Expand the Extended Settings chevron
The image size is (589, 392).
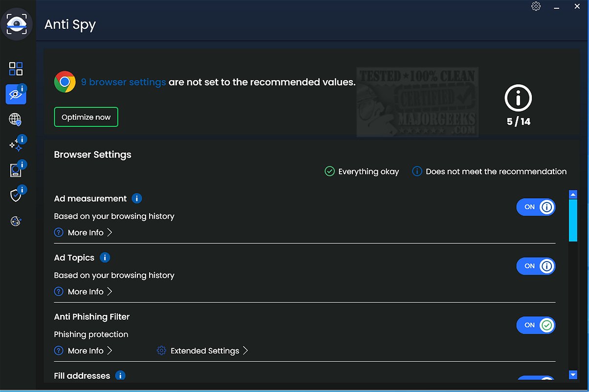pos(245,351)
